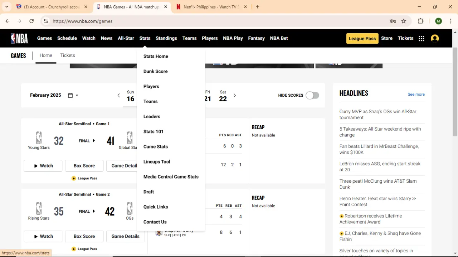Watch the Young Stars vs Global Stars game
Screen dimensions: 458x257
pos(43,166)
